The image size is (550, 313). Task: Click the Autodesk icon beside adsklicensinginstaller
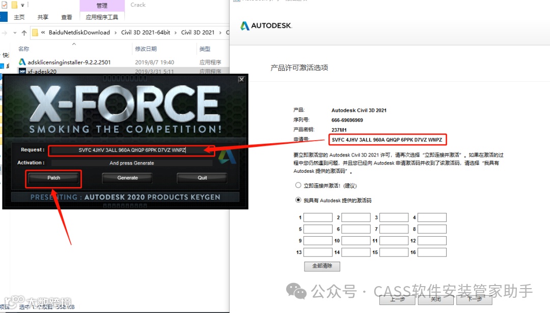click(22, 62)
